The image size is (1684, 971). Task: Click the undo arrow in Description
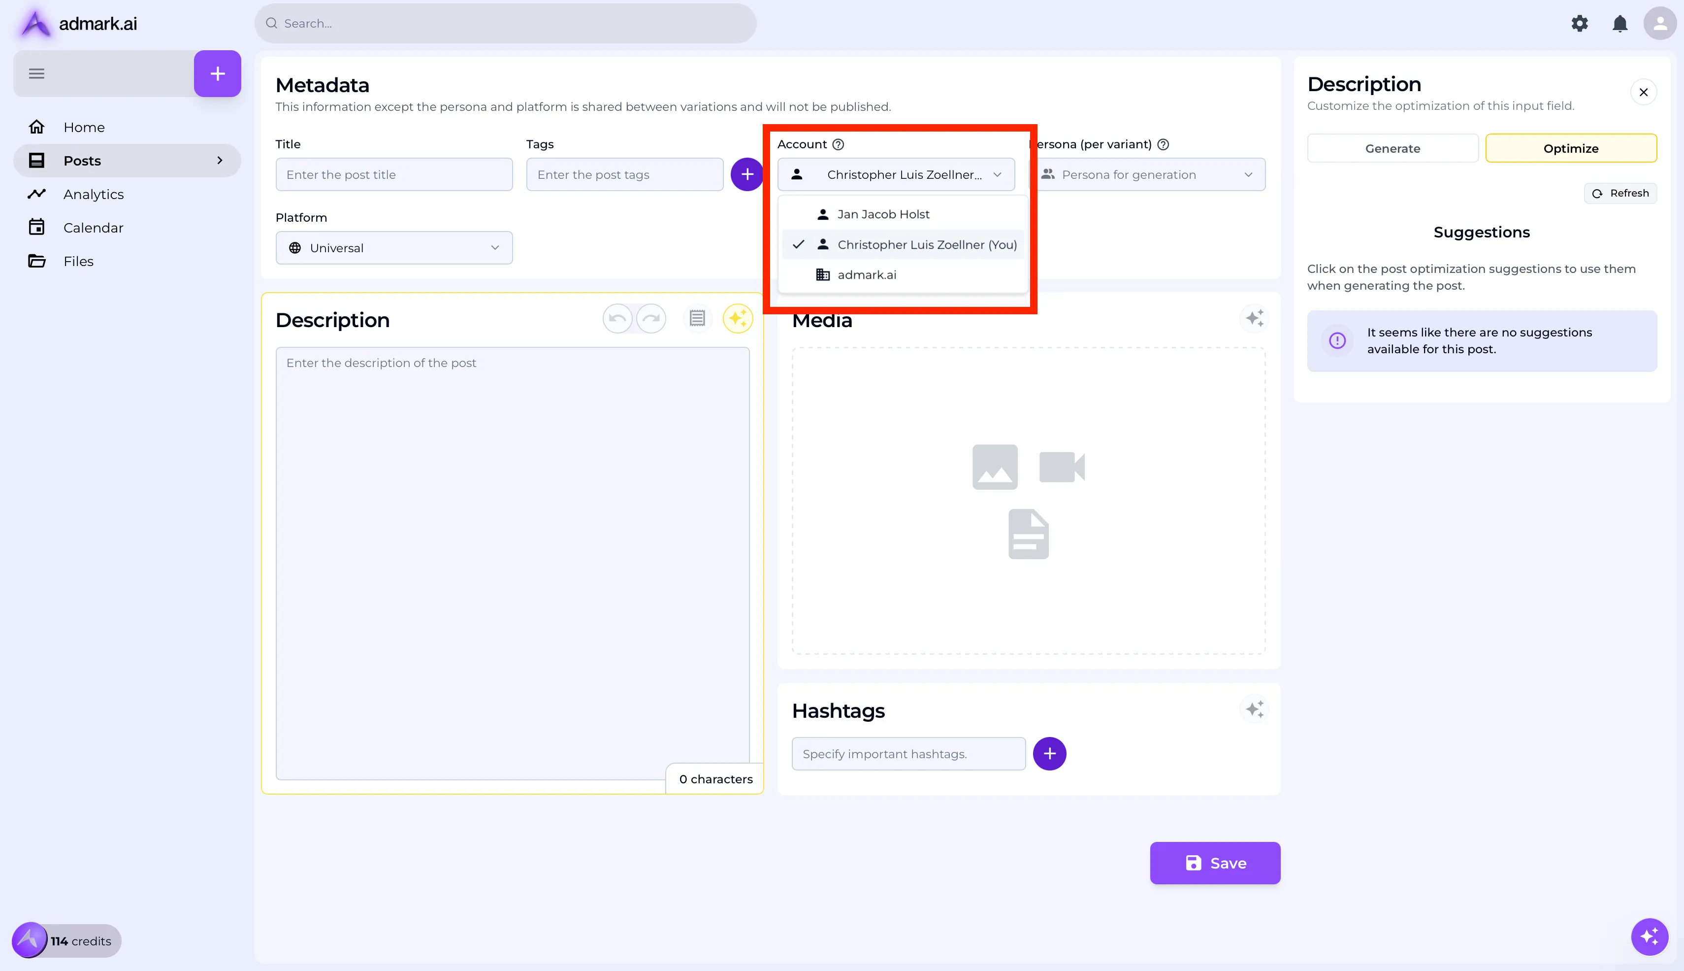[617, 319]
